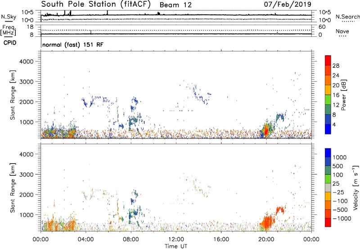Select the 'N.Search' legend label
Image resolution: width=360 pixels, height=249 pixels.
(x=347, y=17)
